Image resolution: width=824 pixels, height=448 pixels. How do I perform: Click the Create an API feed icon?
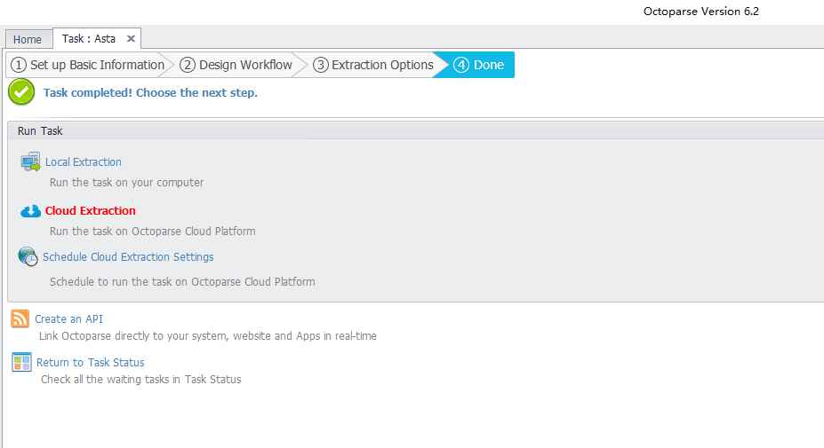coord(20,319)
